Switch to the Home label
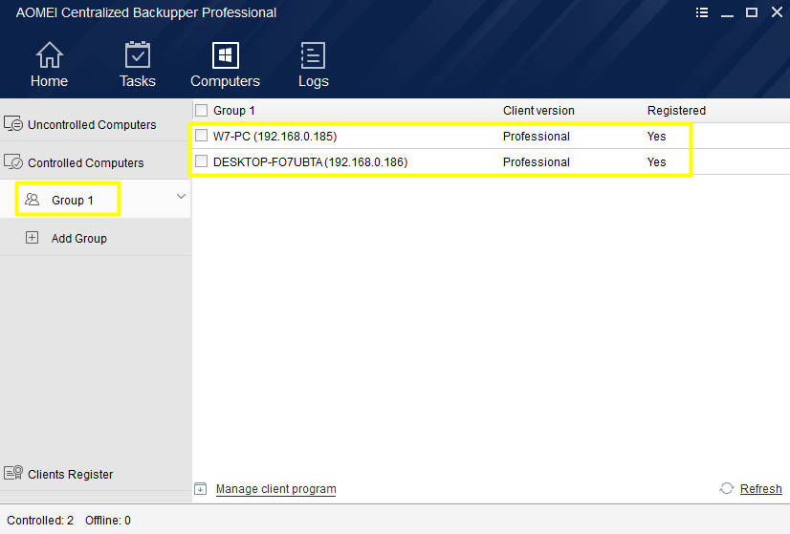This screenshot has height=534, width=790. click(50, 81)
